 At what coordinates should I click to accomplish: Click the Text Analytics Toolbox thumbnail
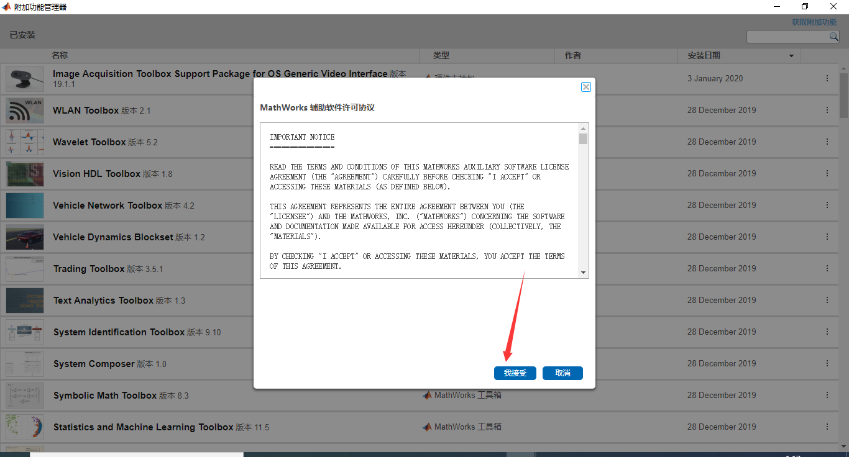pyautogui.click(x=25, y=301)
